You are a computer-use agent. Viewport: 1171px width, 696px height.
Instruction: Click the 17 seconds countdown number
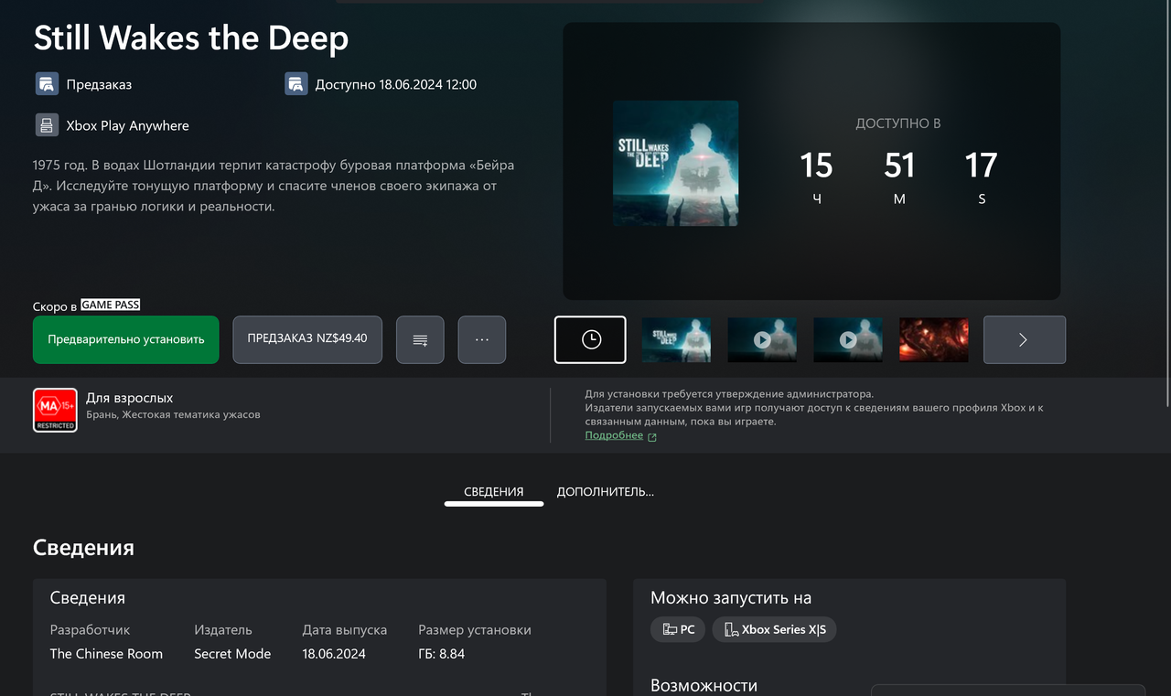(981, 166)
